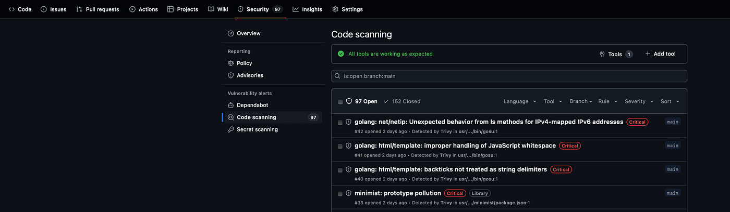The image size is (730, 212).
Task: Open the Insights tab
Action: tap(308, 9)
